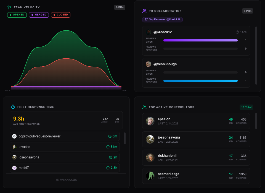This screenshot has width=265, height=193.
Task: Click copilot-pull-request-reviewer's avatar icon
Action: [x=14, y=136]
